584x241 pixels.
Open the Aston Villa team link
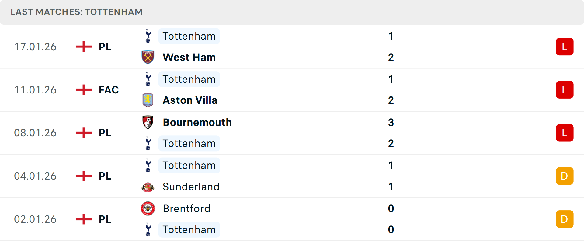click(x=190, y=100)
